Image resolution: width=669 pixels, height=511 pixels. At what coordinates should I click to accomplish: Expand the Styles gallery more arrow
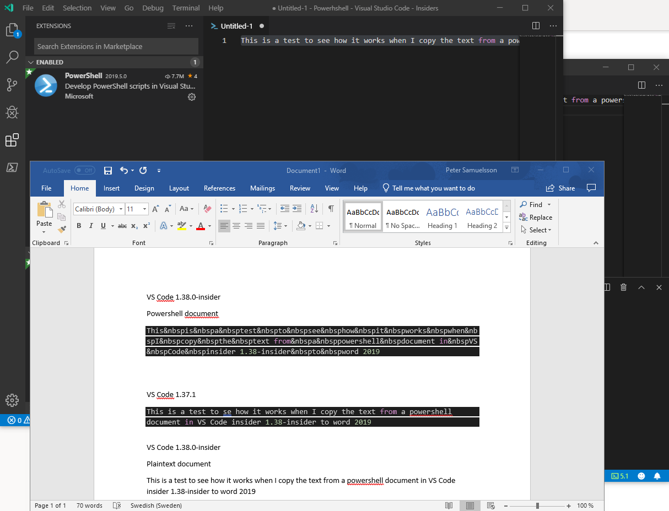(507, 228)
